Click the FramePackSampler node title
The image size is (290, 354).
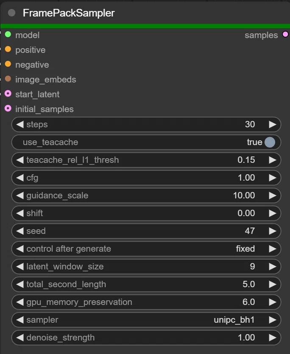coord(69,13)
